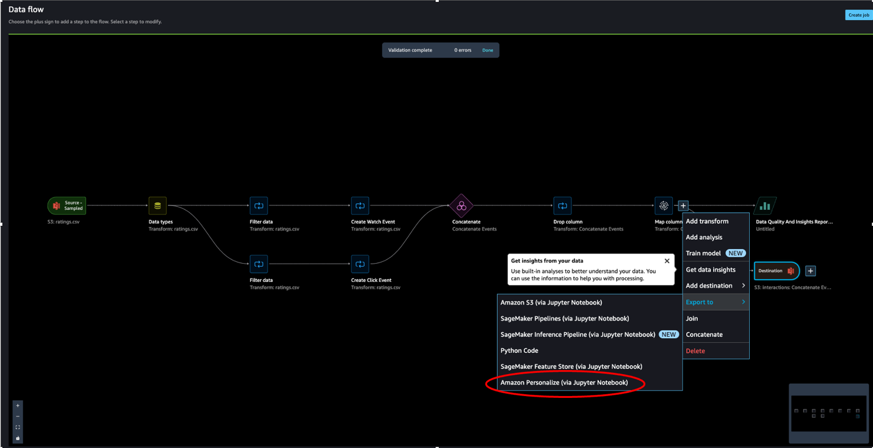
Task: Click the Source - Sampled S3 node
Action: [x=67, y=206]
